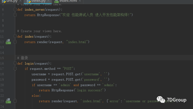This screenshot has width=193, height=109.
Task: Collapse the index_seven function at line 6
Action: click(15, 9)
